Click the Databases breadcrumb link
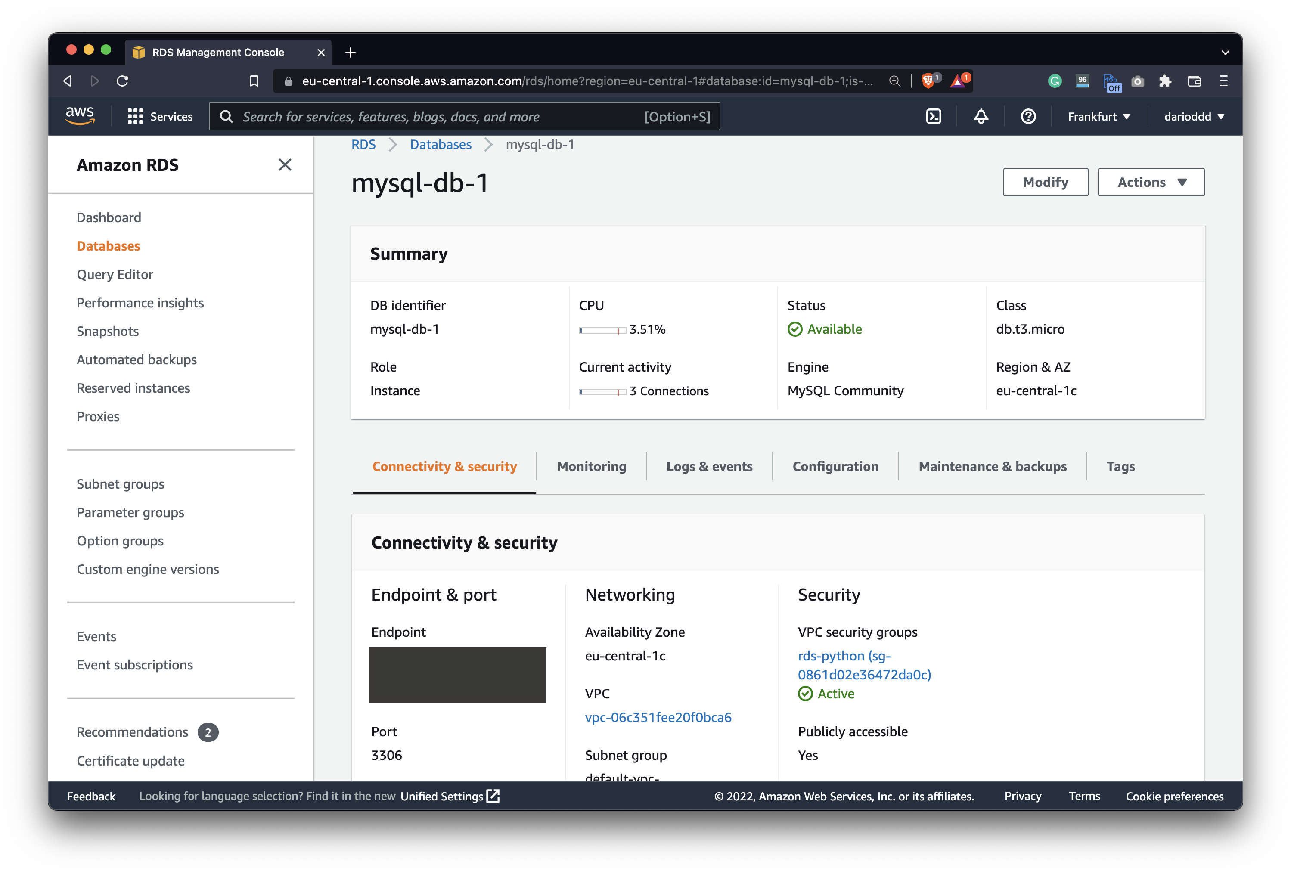This screenshot has height=874, width=1291. [441, 144]
